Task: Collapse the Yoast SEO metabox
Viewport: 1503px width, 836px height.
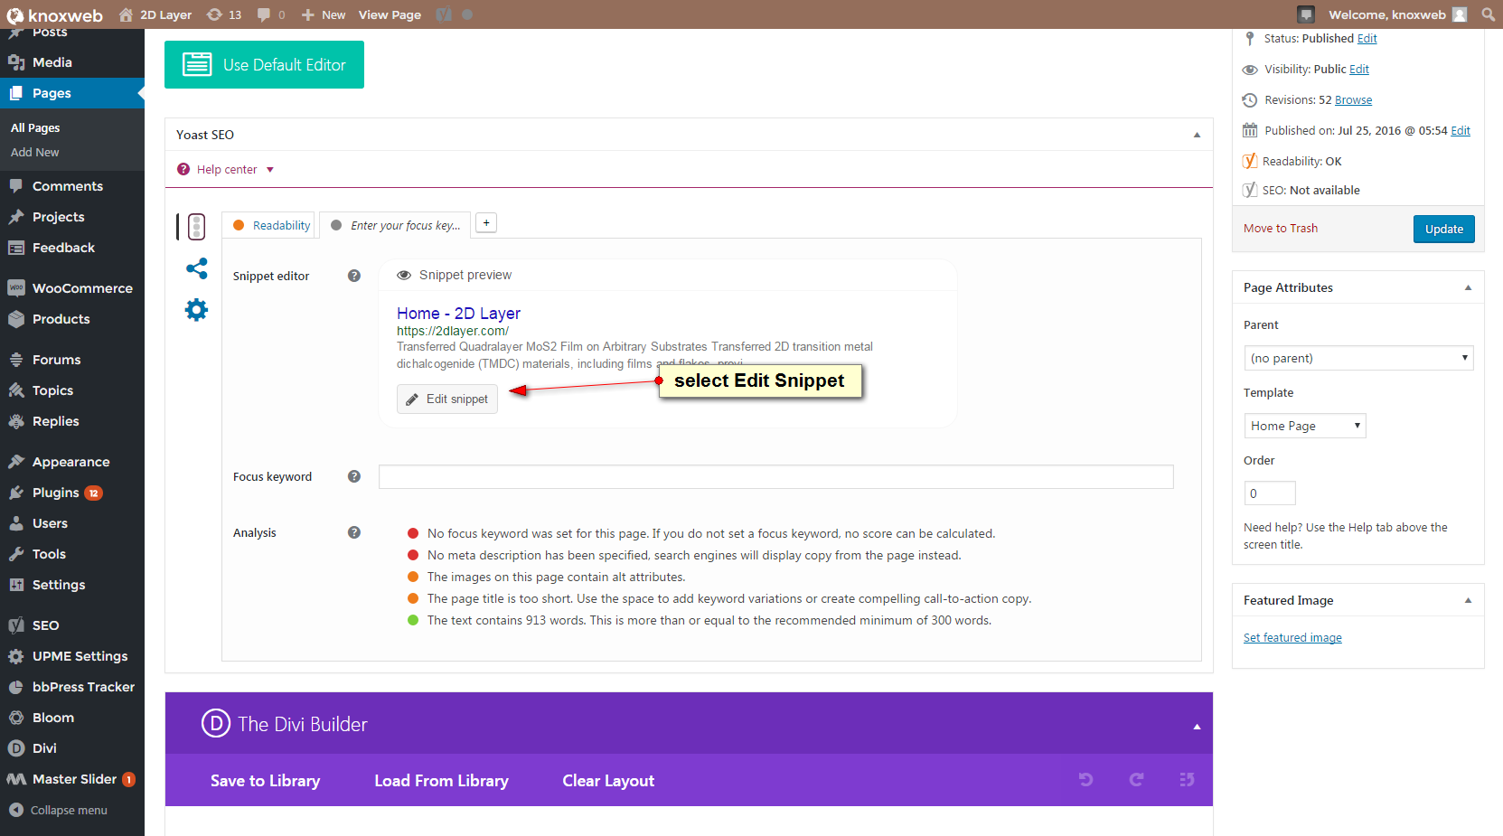Action: pyautogui.click(x=1197, y=135)
